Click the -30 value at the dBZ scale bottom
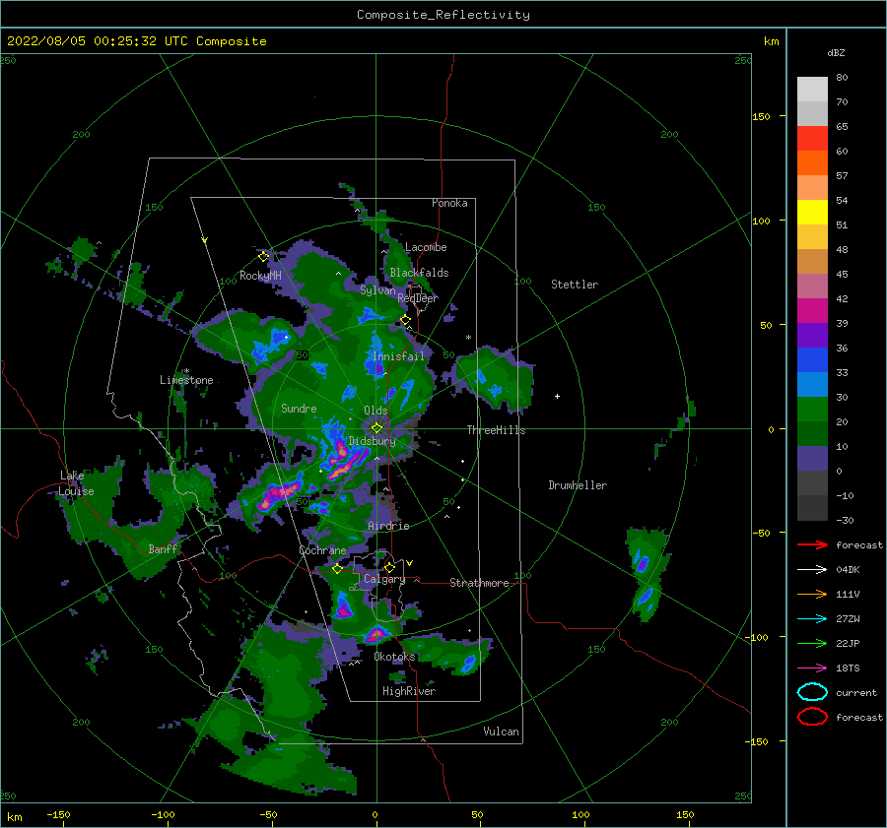The width and height of the screenshot is (887, 828). (845, 520)
